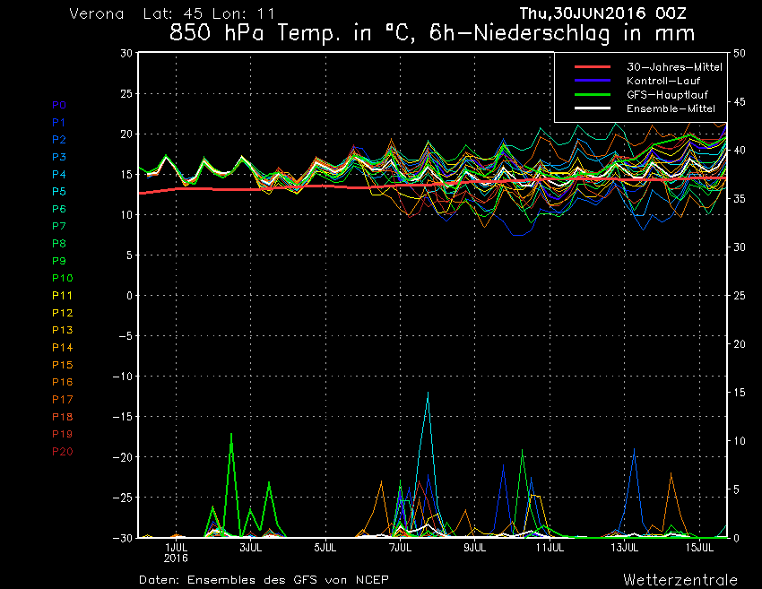The height and width of the screenshot is (589, 762).
Task: Select ensemble member label P11
Action: pos(63,296)
